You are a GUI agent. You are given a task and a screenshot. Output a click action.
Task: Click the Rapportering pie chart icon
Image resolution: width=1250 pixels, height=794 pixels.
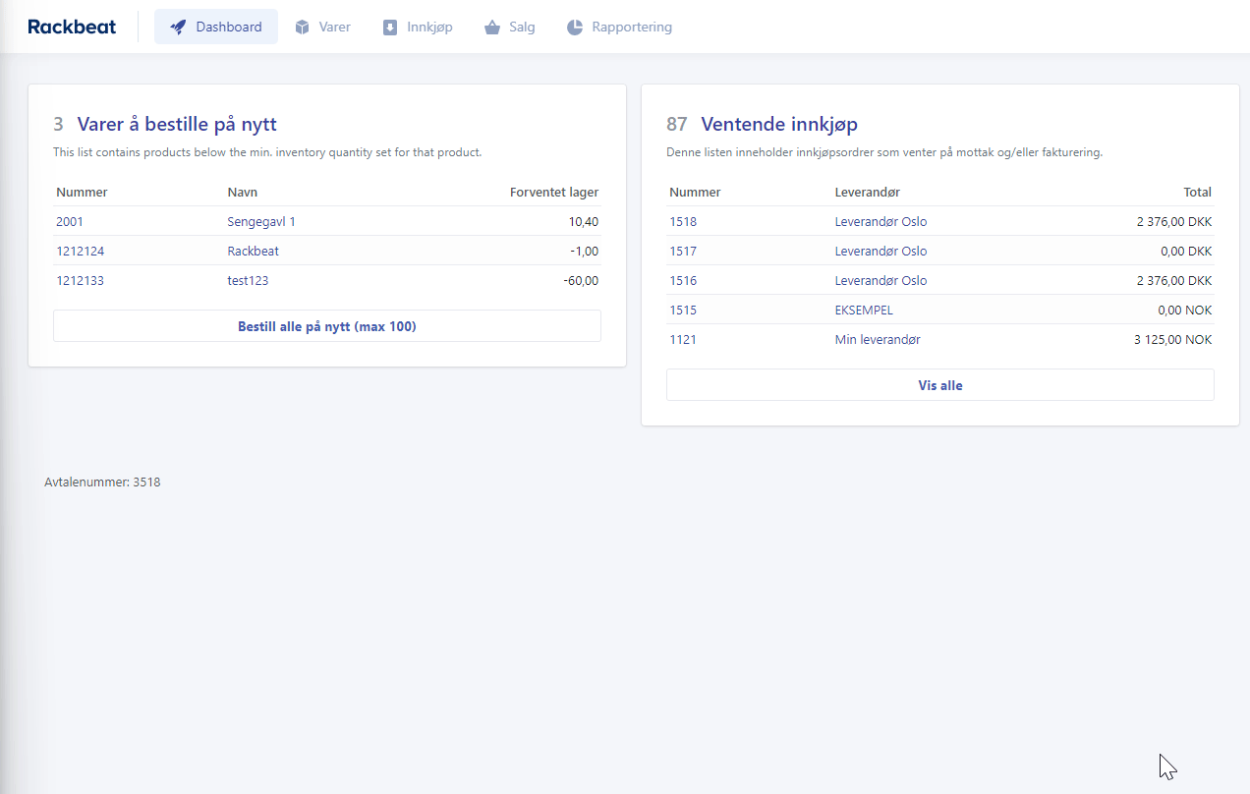click(x=574, y=27)
